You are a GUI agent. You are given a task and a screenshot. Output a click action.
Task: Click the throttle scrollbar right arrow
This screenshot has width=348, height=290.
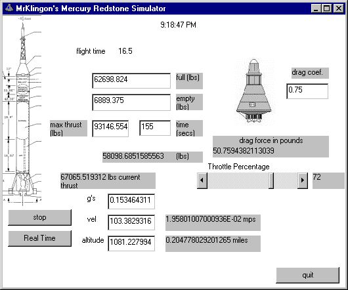pyautogui.click(x=302, y=180)
